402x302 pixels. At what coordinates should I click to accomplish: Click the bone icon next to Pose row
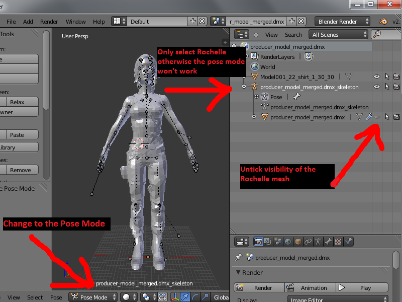[x=296, y=97]
